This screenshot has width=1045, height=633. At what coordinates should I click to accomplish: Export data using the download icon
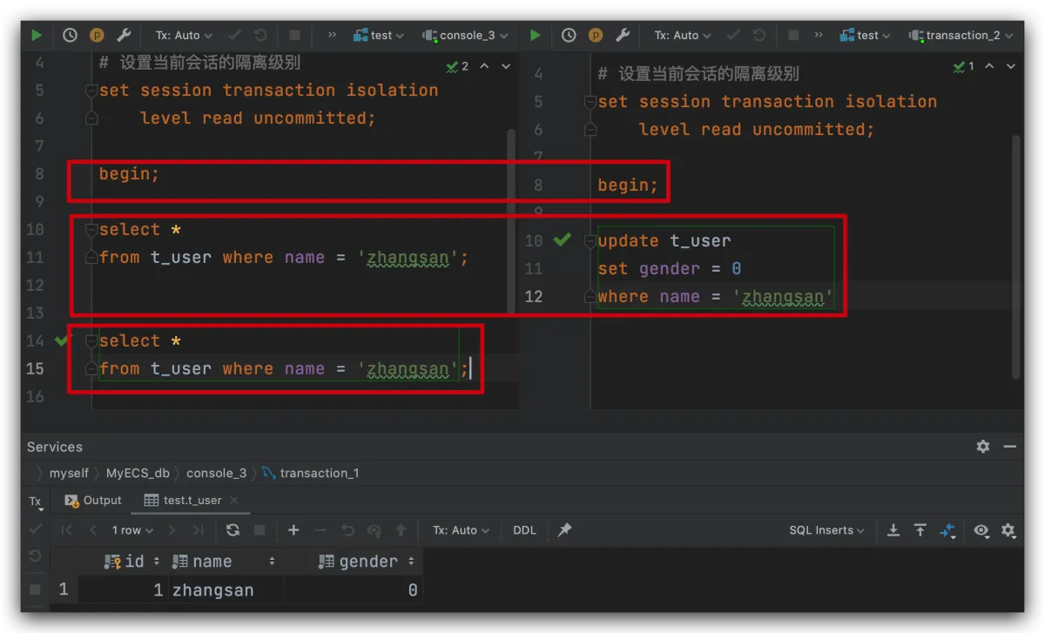coord(893,530)
